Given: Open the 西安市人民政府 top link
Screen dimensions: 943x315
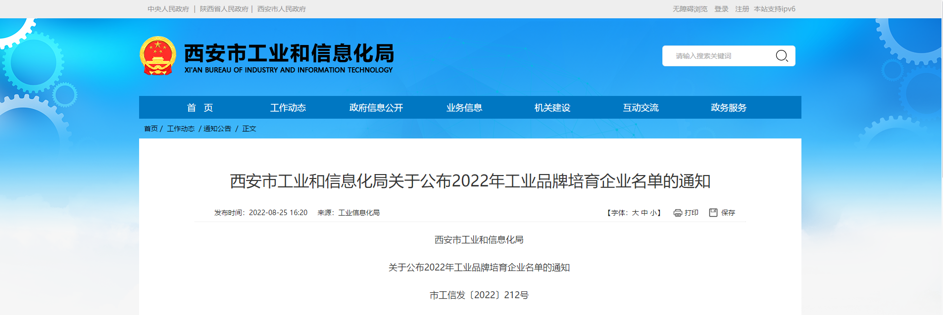Looking at the screenshot, I should (x=282, y=9).
